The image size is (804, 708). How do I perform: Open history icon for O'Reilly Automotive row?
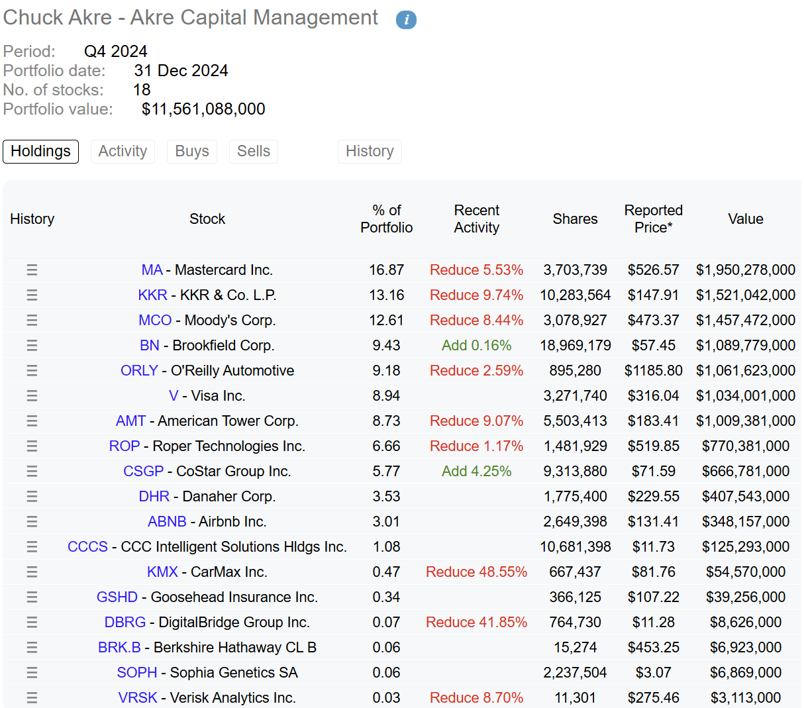point(32,370)
